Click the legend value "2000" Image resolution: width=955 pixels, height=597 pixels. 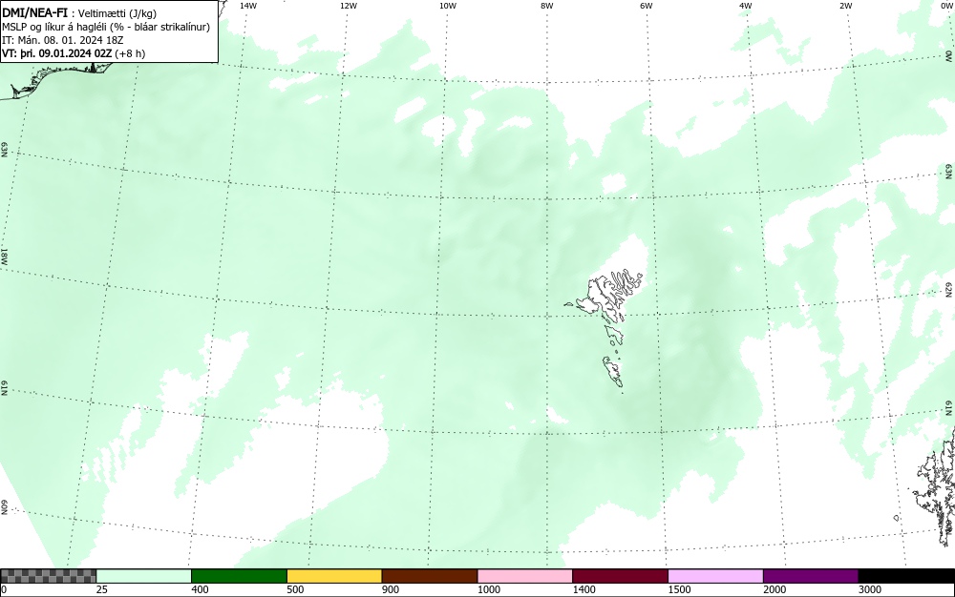775,589
